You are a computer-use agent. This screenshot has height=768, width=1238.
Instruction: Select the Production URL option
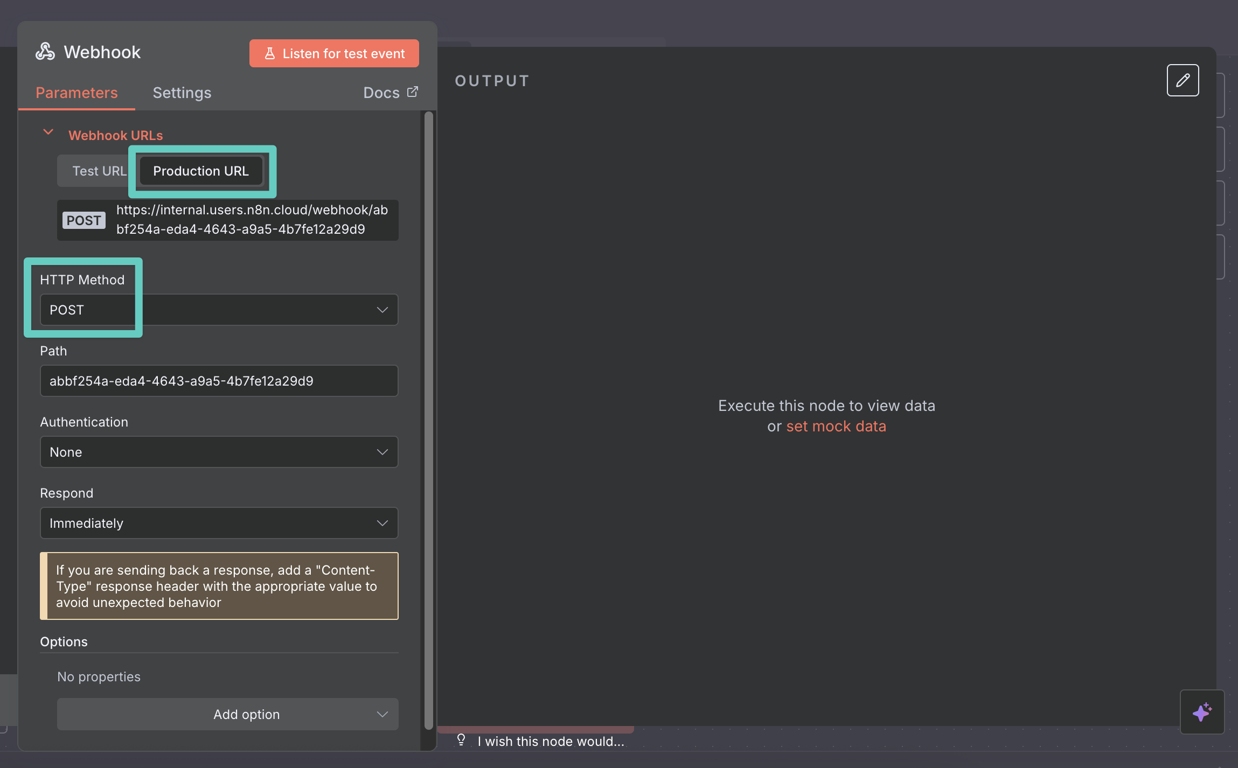click(201, 171)
